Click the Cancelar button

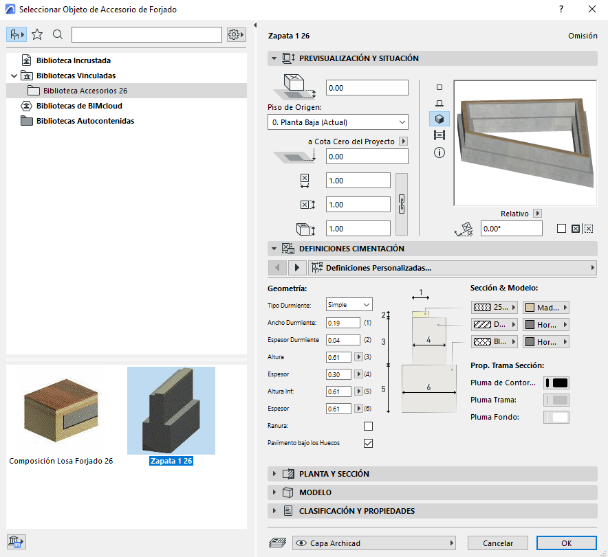point(498,543)
